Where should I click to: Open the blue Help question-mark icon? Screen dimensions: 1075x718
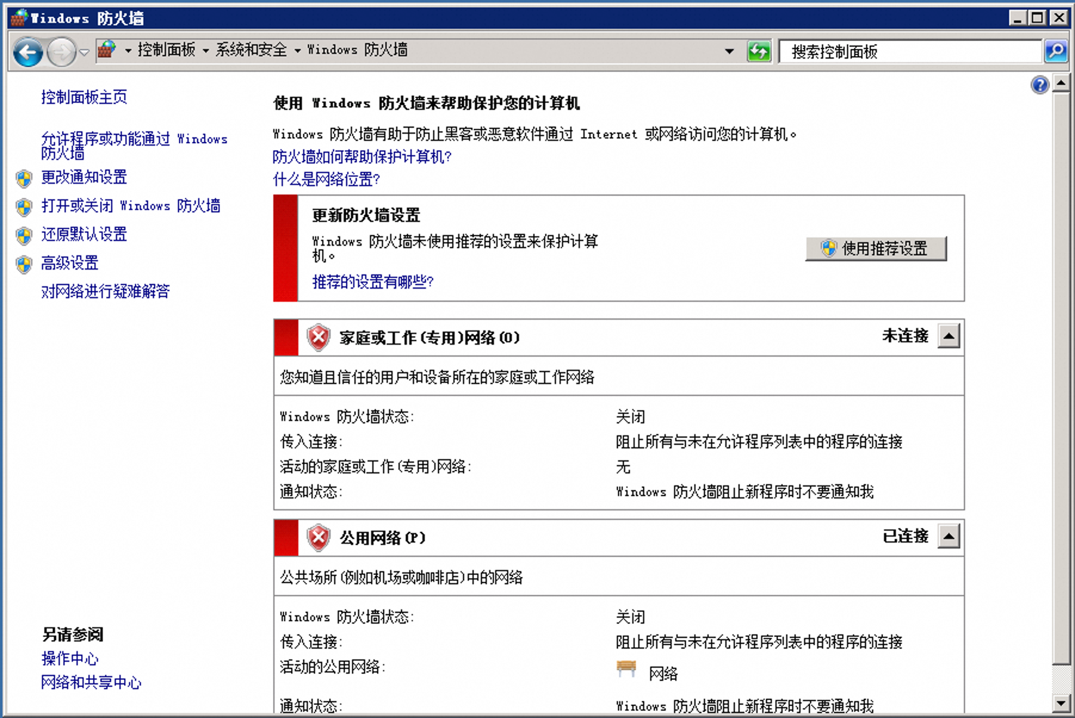point(1040,85)
